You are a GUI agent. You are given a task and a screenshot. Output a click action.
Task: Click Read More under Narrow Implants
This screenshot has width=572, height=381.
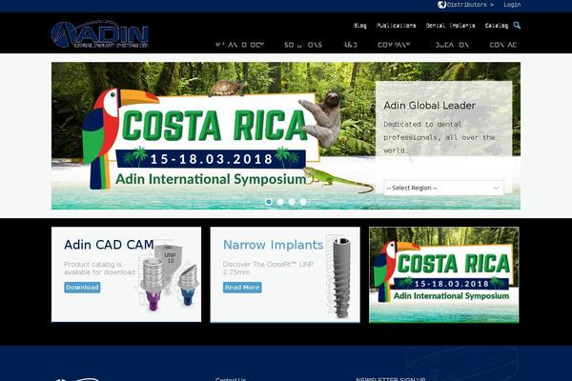coord(242,288)
